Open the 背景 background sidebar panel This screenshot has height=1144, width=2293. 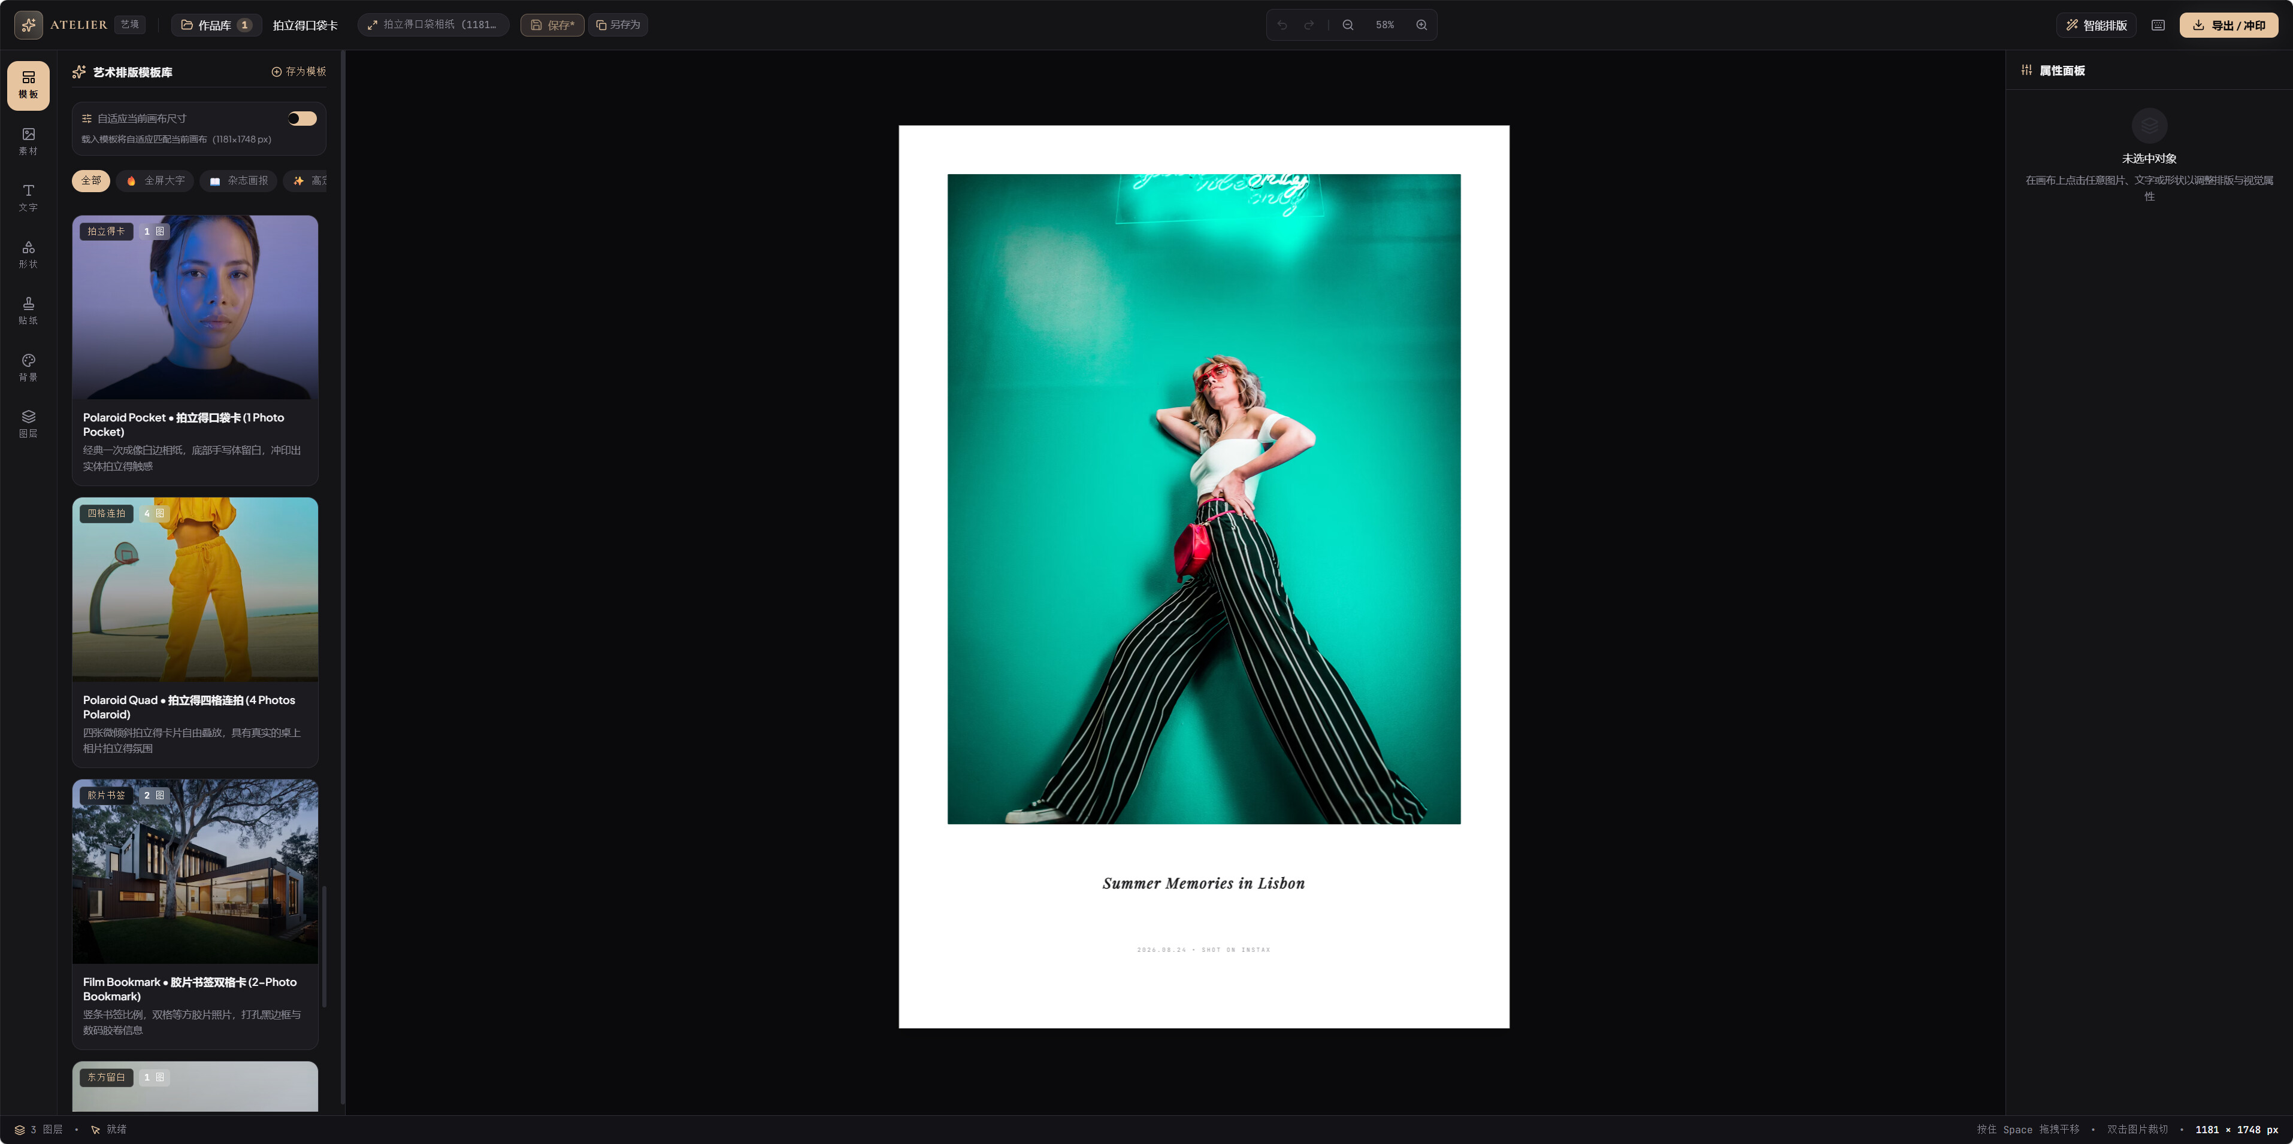coord(29,368)
